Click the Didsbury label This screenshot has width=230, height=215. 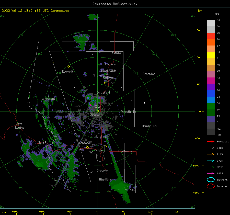(96, 115)
